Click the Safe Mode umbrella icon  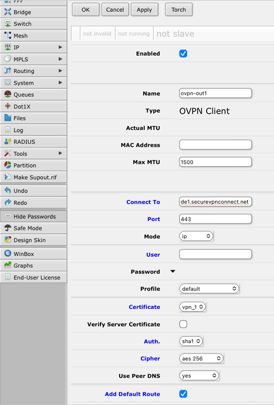(x=8, y=228)
